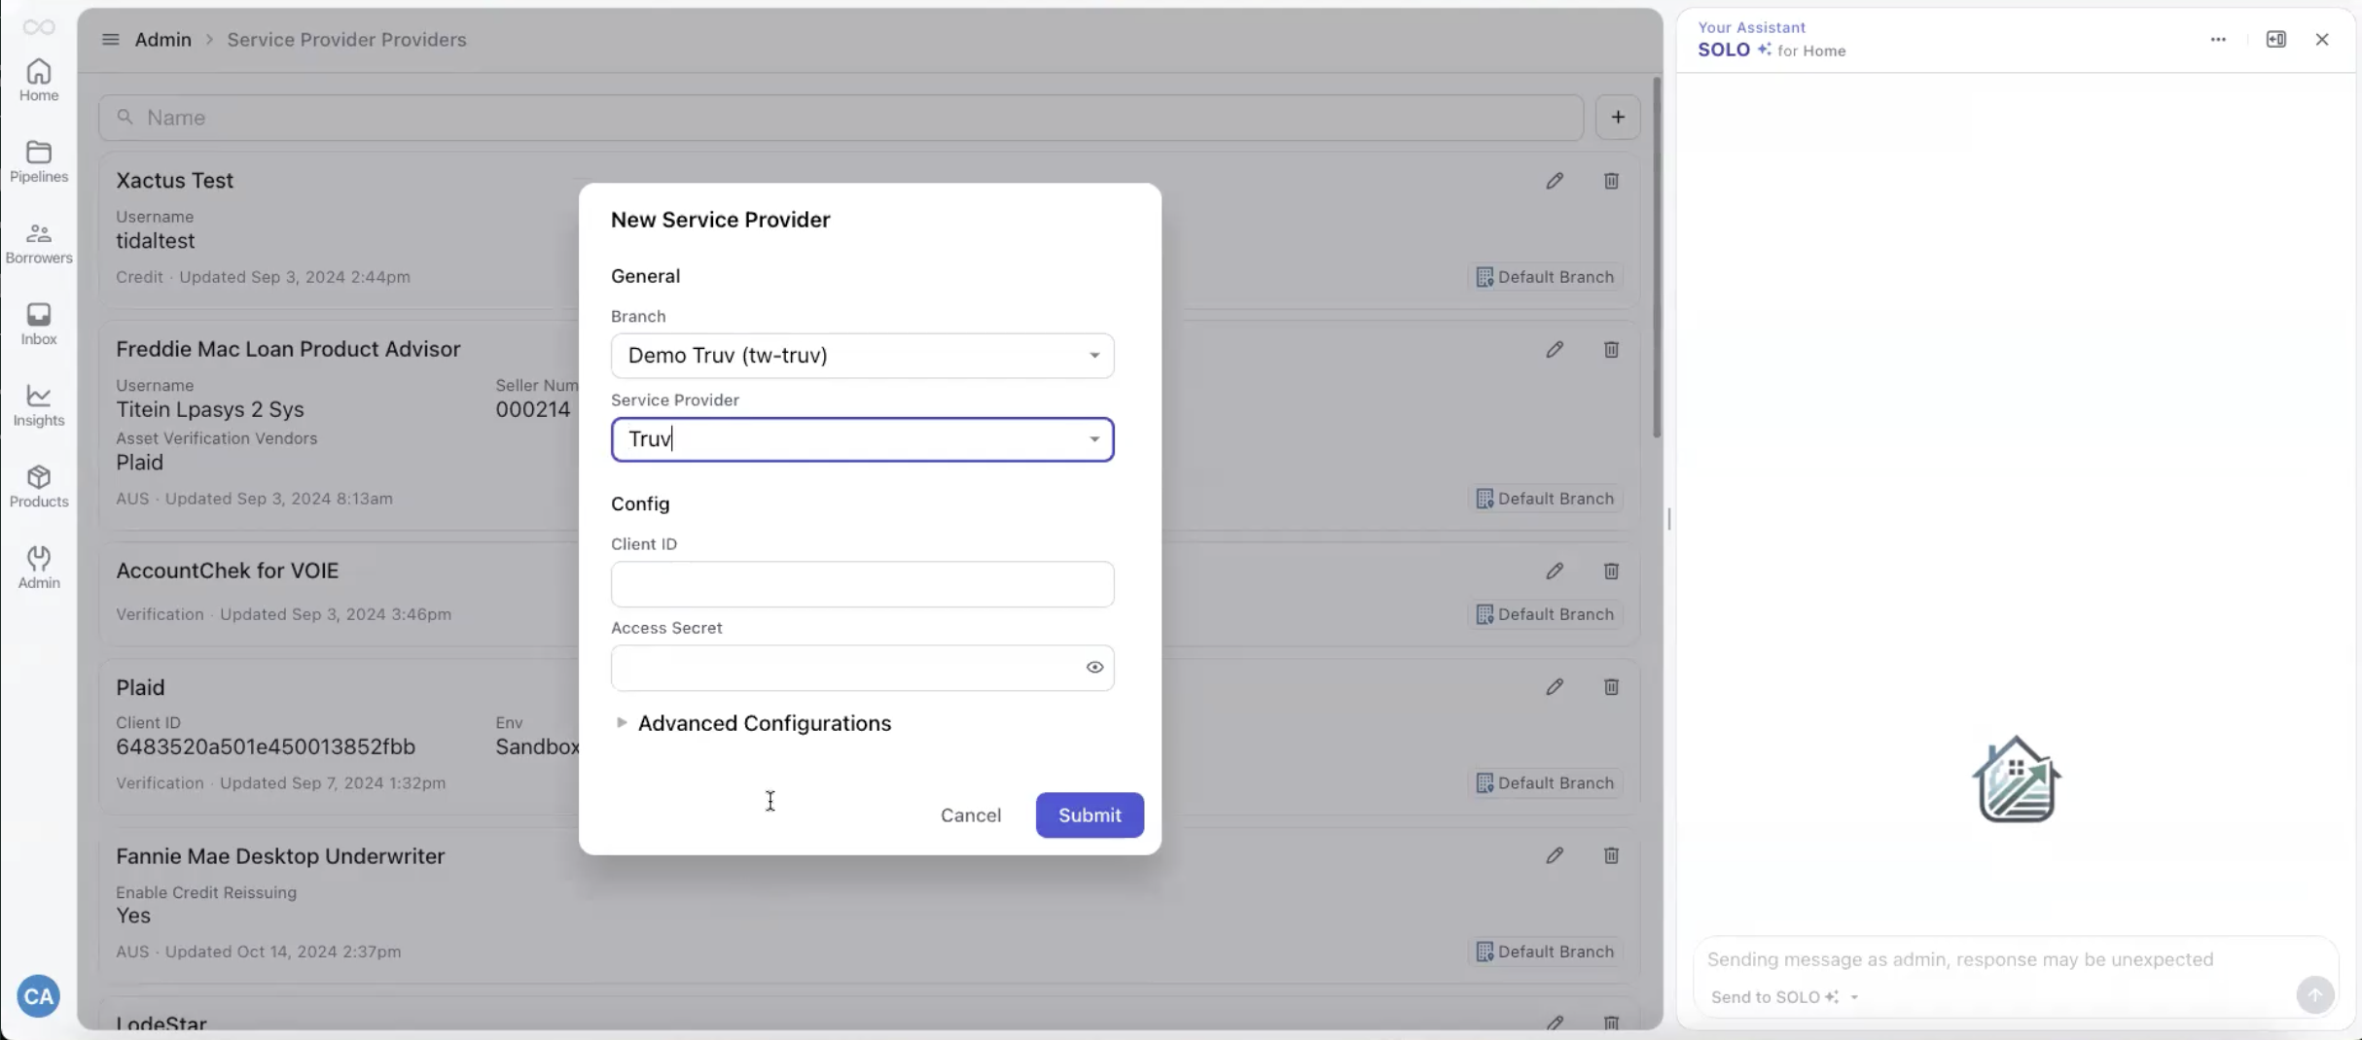
Task: Click the 'tidaltest' username value
Action: [x=155, y=240]
